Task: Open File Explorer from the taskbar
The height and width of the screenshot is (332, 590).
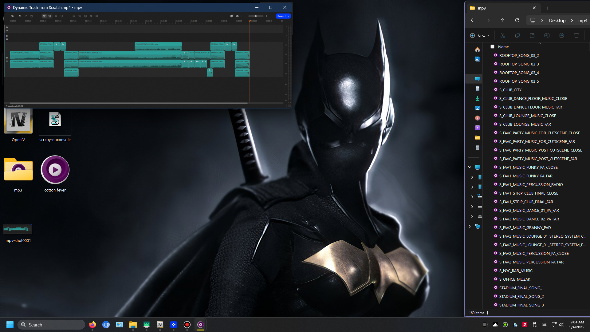Action: point(133,325)
